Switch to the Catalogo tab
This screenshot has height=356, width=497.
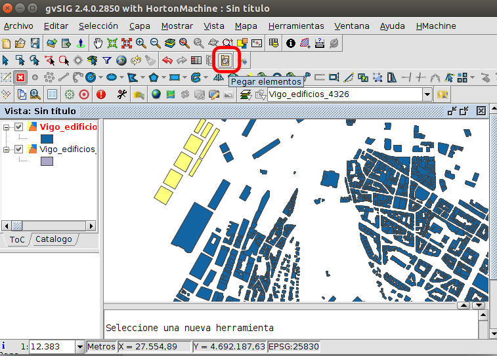tap(54, 239)
